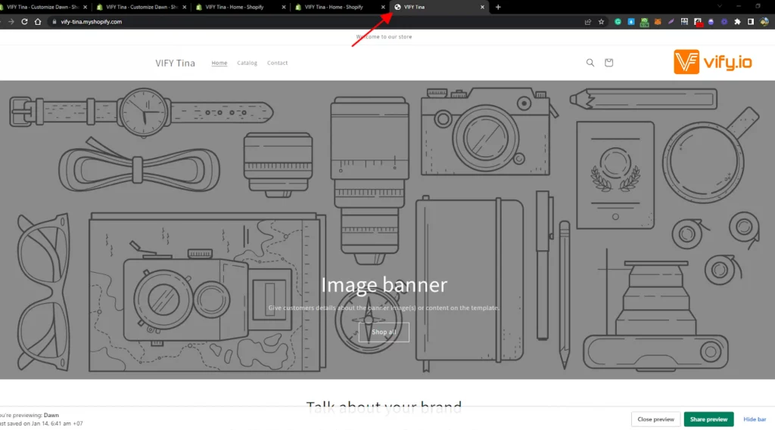Click the Close preview button
Image resolution: width=775 pixels, height=430 pixels.
click(655, 419)
